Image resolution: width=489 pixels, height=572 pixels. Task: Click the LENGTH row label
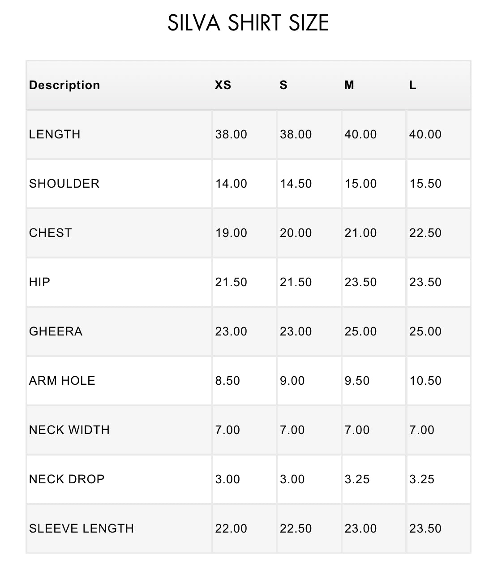[x=55, y=134]
